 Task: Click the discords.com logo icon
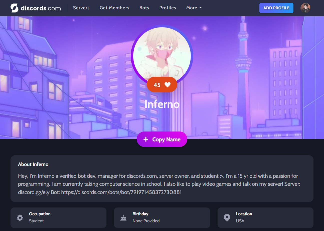[x=15, y=8]
